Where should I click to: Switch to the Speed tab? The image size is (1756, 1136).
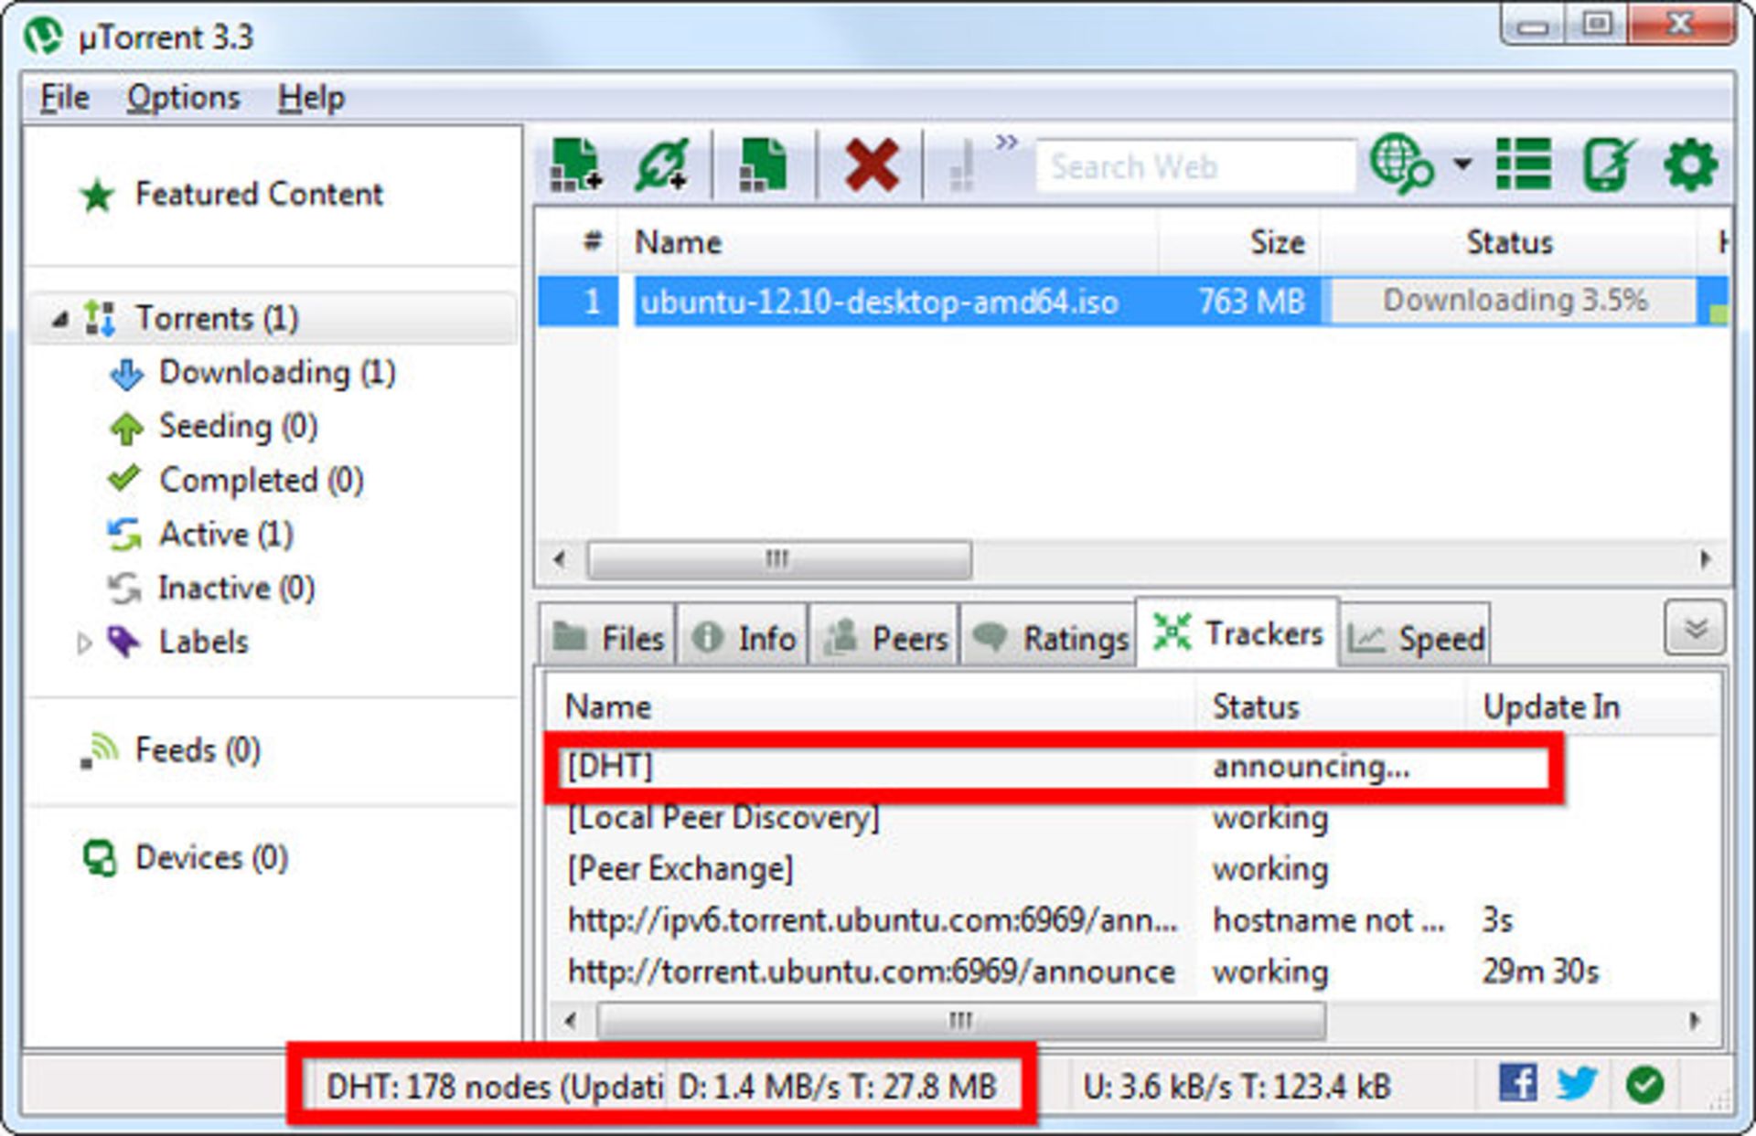point(1416,635)
